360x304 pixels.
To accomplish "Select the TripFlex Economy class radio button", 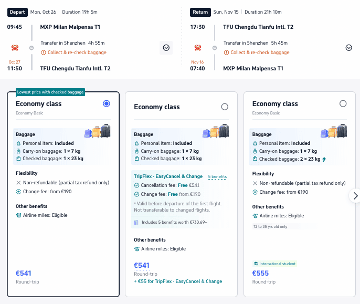I will [225, 107].
